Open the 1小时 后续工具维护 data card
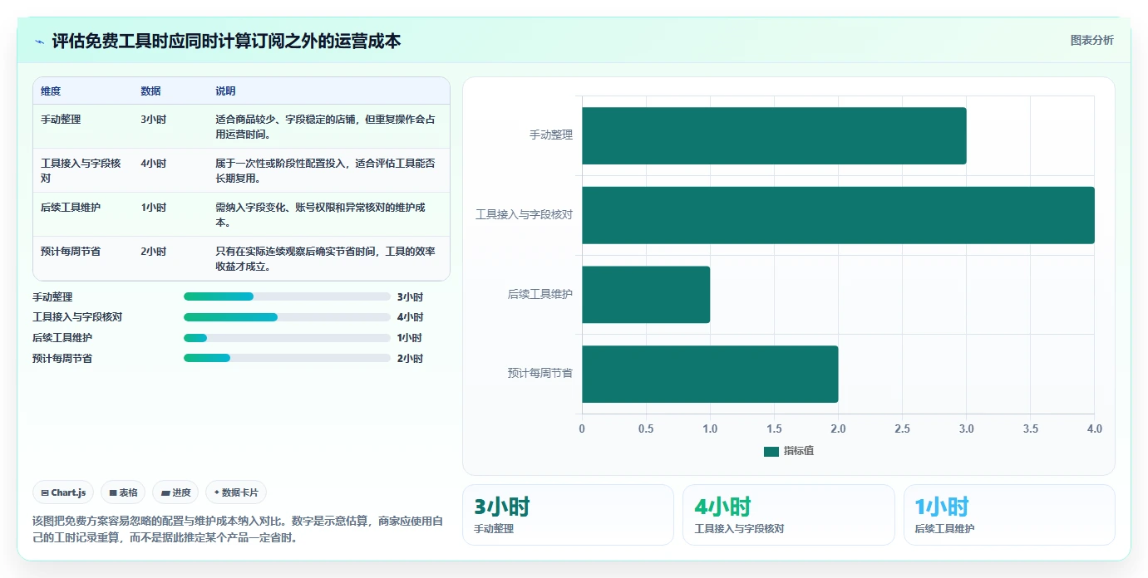Viewport: 1148px width, 578px height. [1009, 515]
